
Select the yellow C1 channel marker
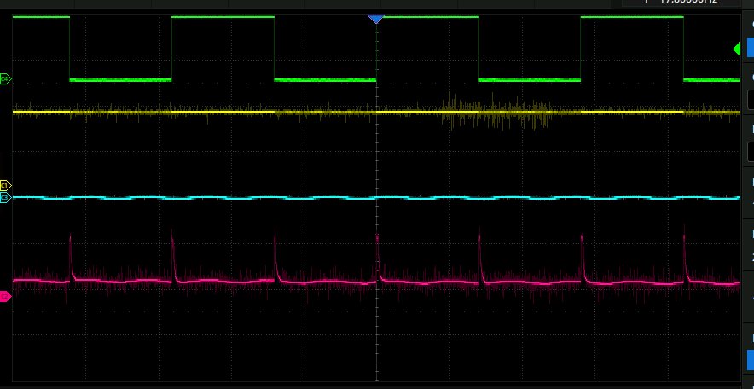coord(5,185)
